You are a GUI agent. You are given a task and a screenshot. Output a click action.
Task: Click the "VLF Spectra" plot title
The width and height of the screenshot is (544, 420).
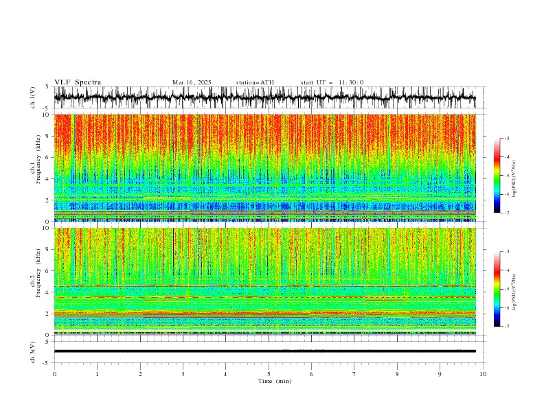[78, 82]
